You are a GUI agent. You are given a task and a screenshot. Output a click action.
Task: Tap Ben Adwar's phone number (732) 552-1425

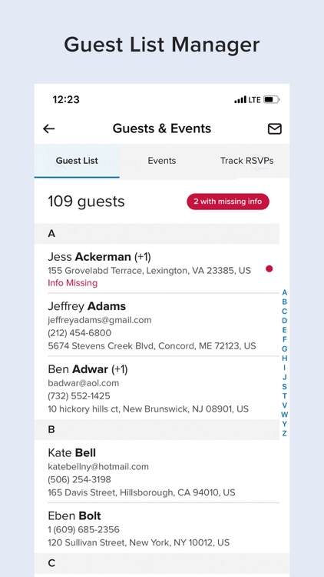coord(79,396)
